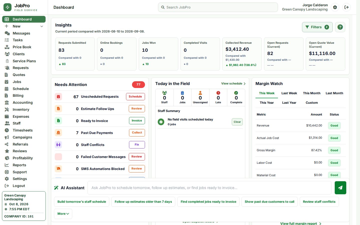Click Review button for Estimate Follow Ups
The width and height of the screenshot is (360, 225).
pos(137,108)
